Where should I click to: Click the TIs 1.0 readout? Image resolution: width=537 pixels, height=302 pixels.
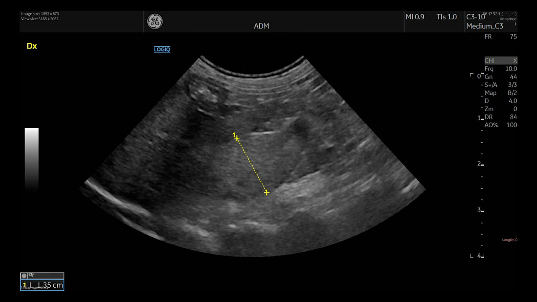pos(447,17)
